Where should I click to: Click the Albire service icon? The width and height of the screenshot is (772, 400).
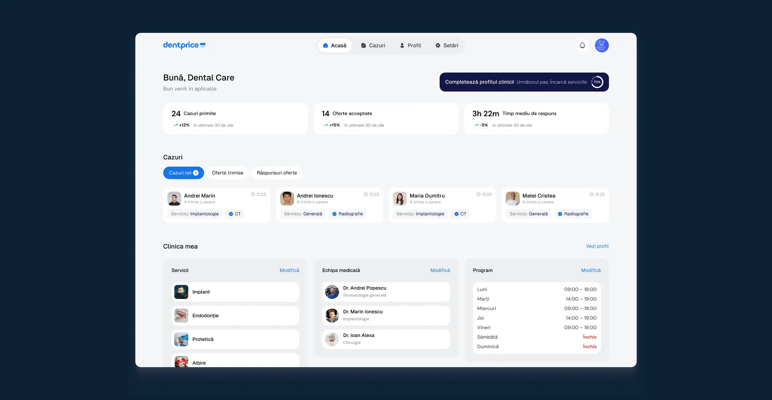(181, 362)
